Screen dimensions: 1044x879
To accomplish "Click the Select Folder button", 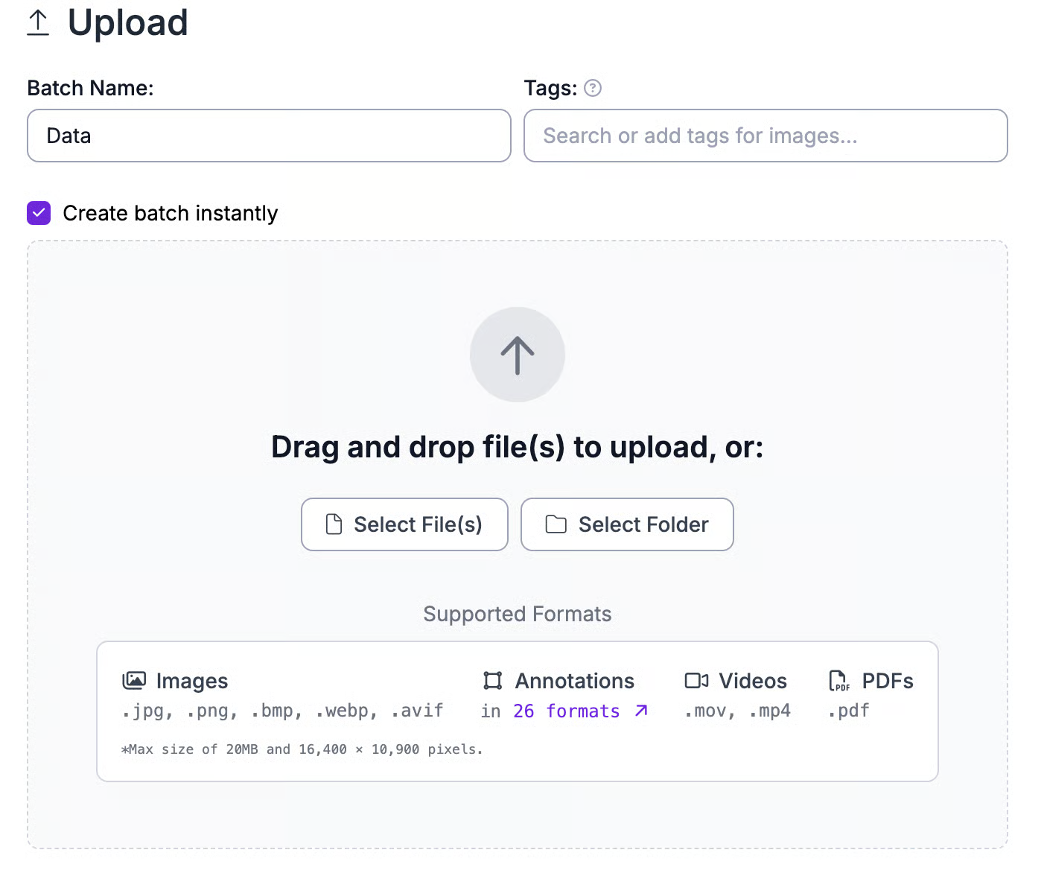I will (x=627, y=524).
